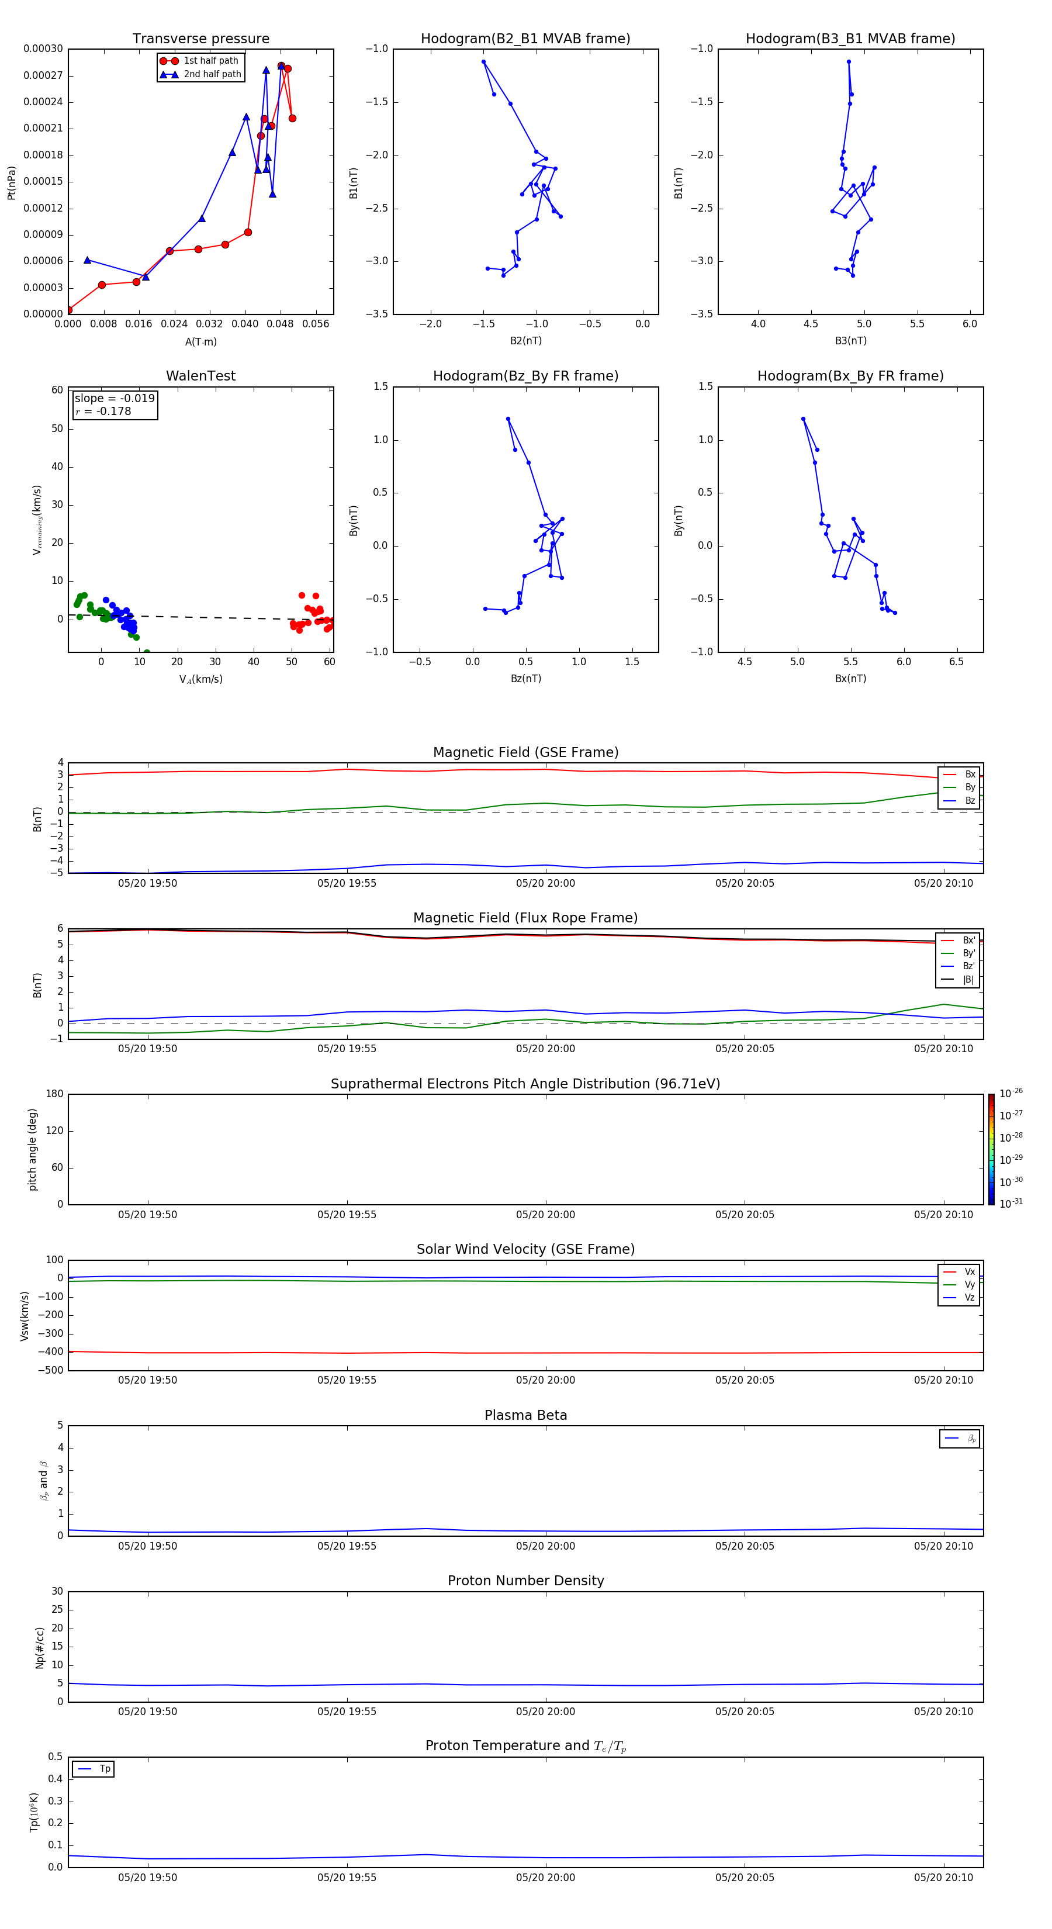Click '|B|' legend entry in Flux Rope frame
Viewport: 1052px width, 1929px height.
[959, 980]
